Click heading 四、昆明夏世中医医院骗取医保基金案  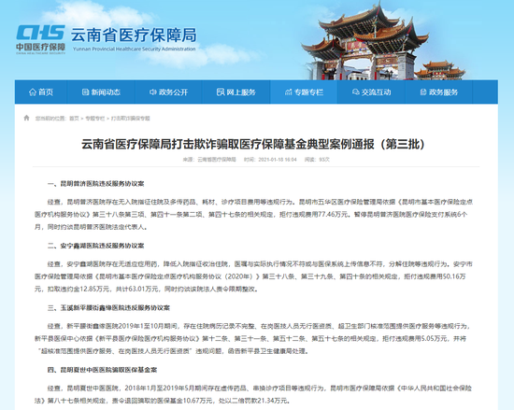click(x=102, y=370)
